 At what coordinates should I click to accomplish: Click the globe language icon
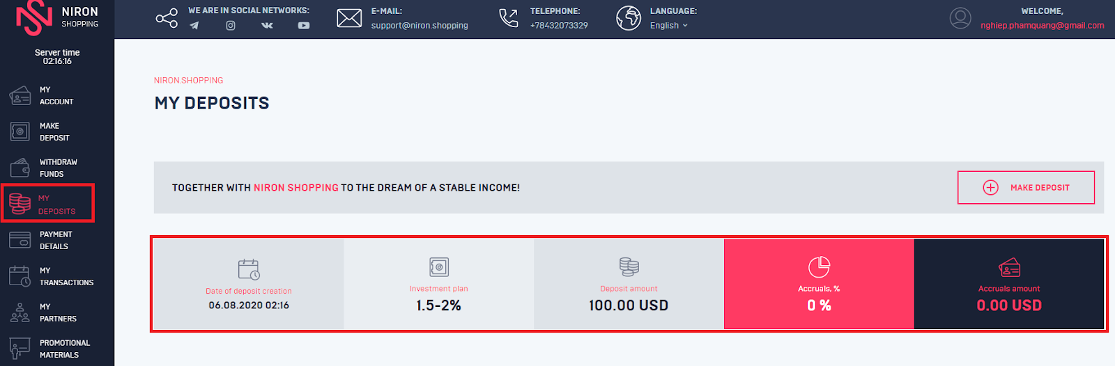(629, 18)
